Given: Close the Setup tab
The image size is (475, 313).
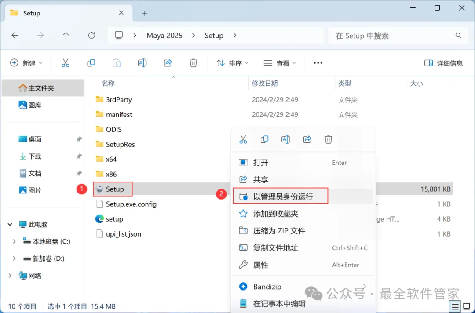Looking at the screenshot, I should (x=121, y=13).
